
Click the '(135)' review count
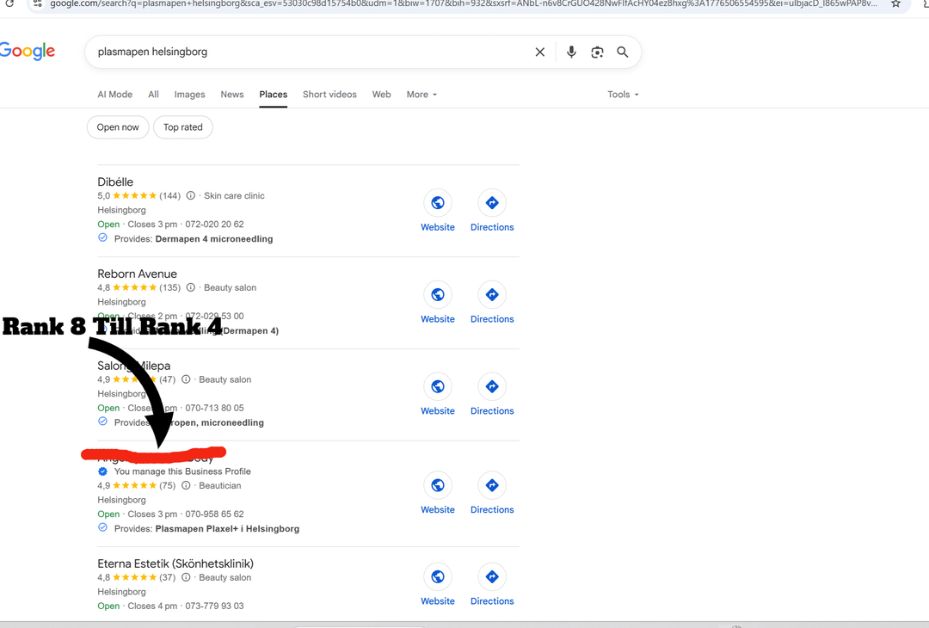170,287
